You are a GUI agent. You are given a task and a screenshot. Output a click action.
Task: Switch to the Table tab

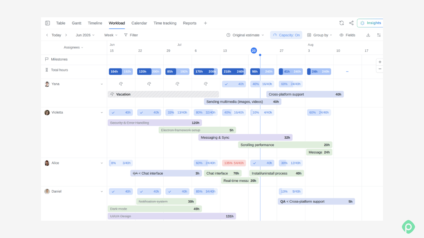pyautogui.click(x=61, y=23)
